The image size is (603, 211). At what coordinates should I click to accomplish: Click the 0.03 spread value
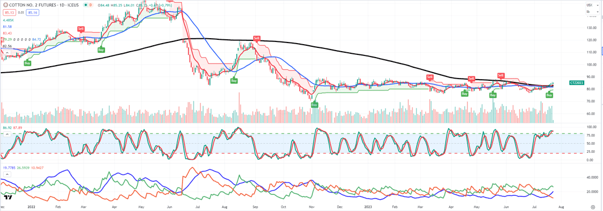(21, 13)
